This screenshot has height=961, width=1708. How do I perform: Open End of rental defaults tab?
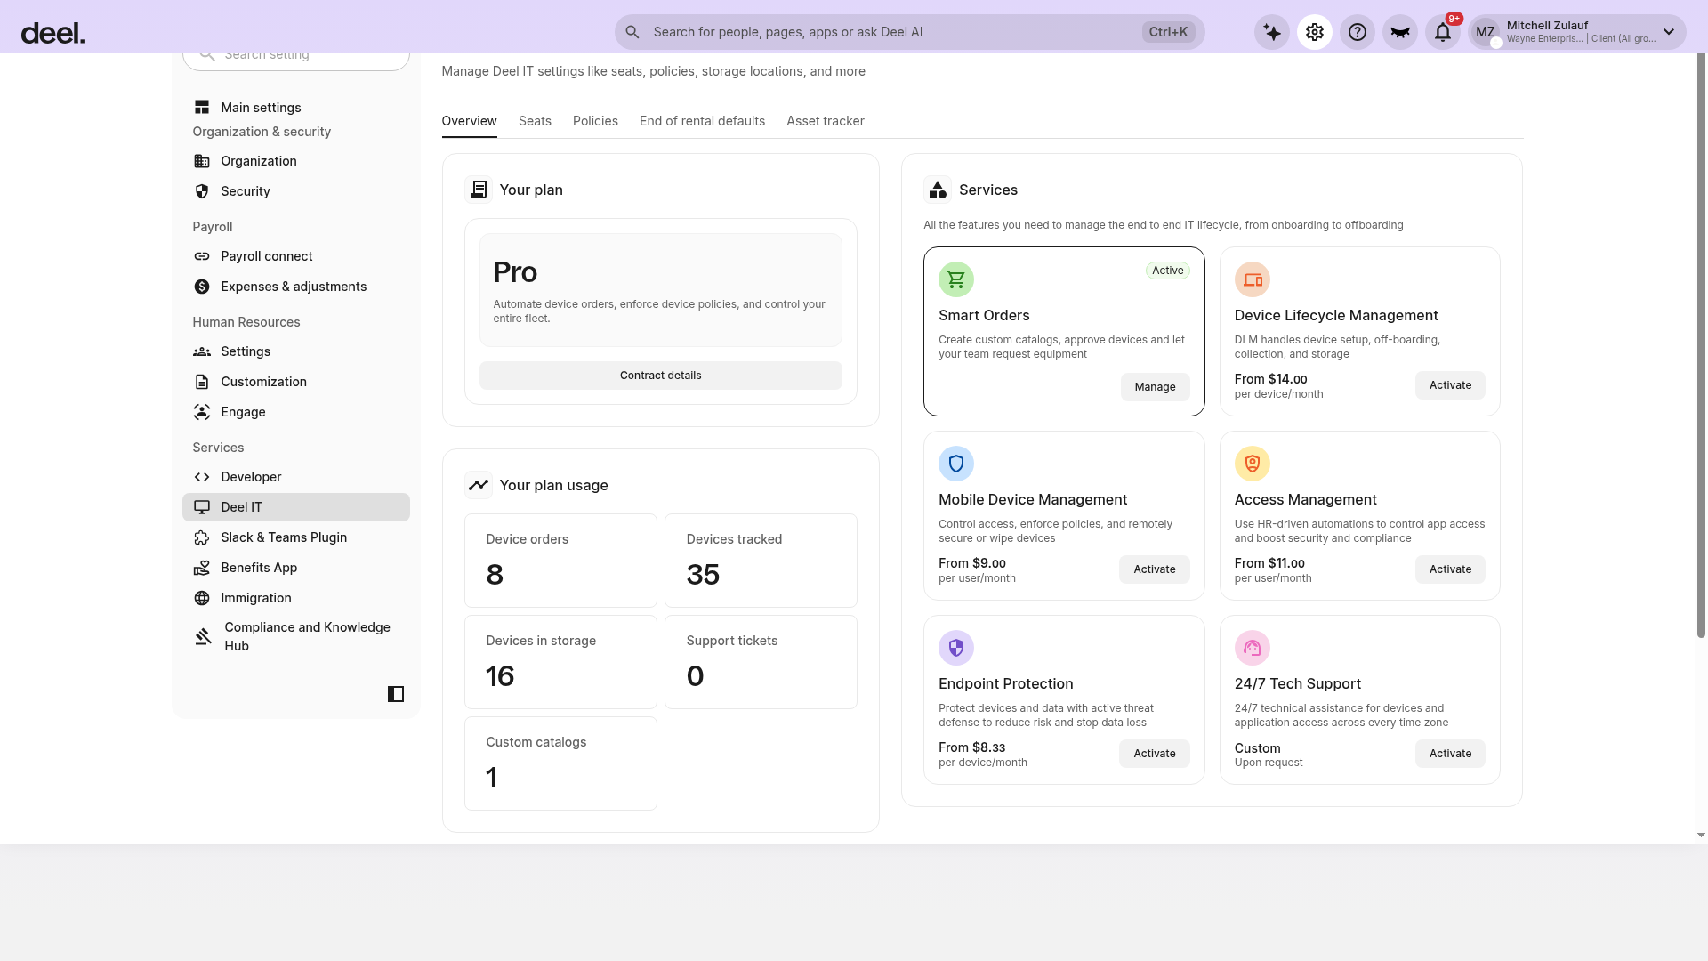[702, 121]
